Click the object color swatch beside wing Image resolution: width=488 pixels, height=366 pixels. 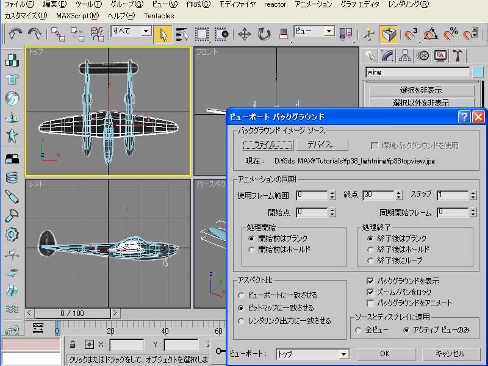[478, 73]
